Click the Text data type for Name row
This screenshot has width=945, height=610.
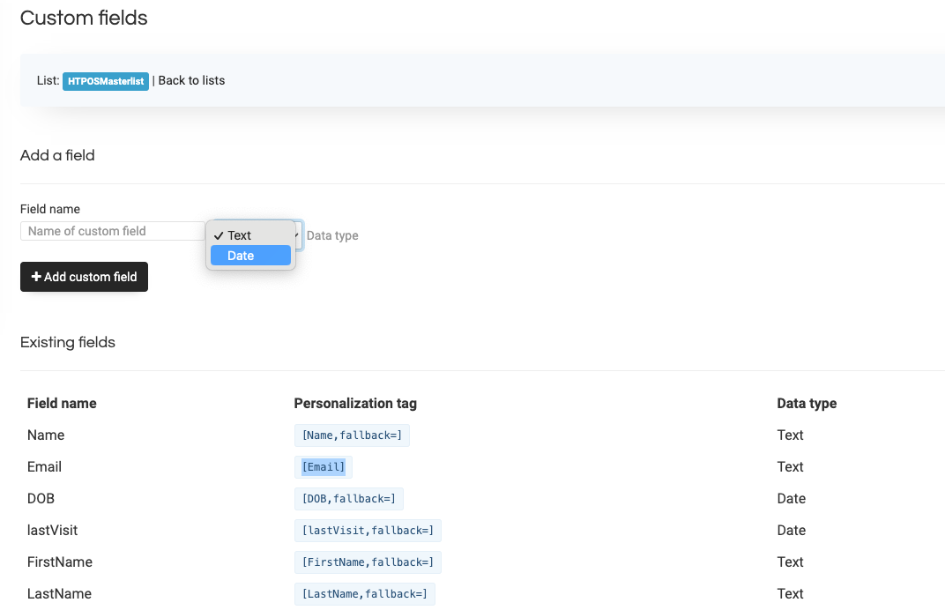click(790, 435)
